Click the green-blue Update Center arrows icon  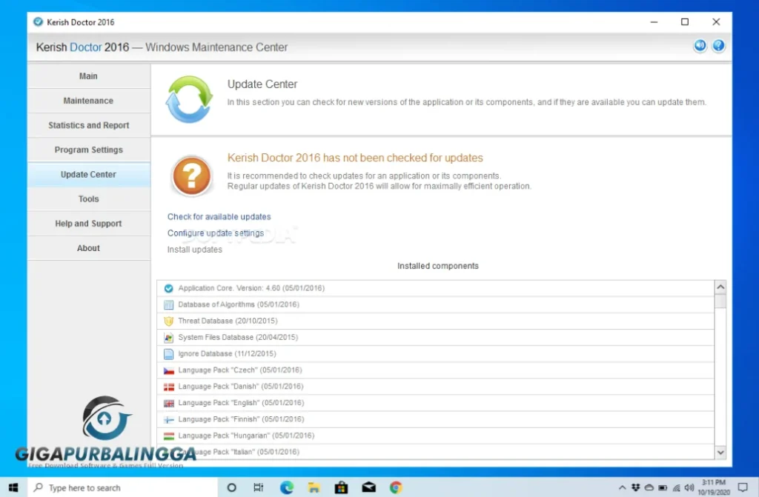(x=189, y=99)
